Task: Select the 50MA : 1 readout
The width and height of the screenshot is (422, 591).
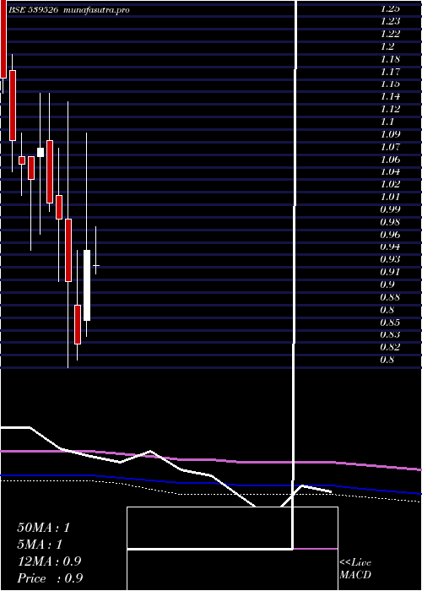Action: pyautogui.click(x=44, y=528)
